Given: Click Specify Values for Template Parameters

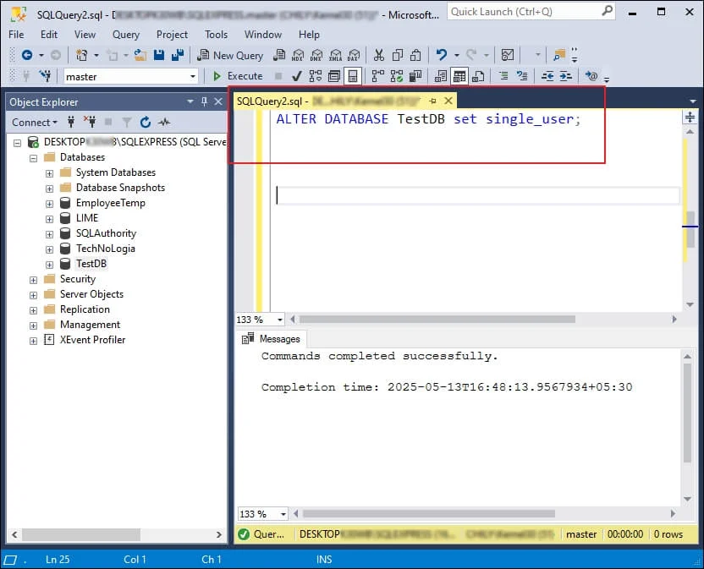Looking at the screenshot, I should [x=591, y=76].
